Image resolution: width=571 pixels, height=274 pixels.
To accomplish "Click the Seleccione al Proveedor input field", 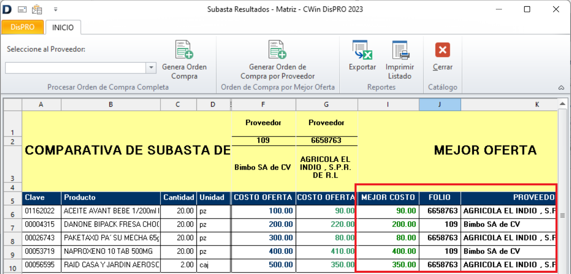I will tap(76, 68).
